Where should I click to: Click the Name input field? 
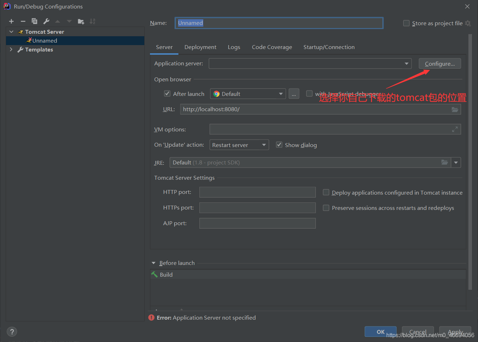click(x=279, y=23)
